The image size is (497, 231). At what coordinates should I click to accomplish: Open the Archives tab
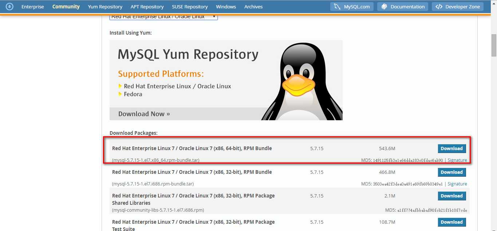tap(253, 7)
